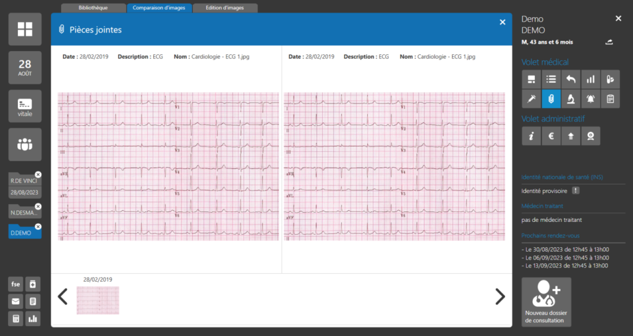633x336 pixels.
Task: Switch to the Edition d'images tab
Action: click(x=225, y=8)
